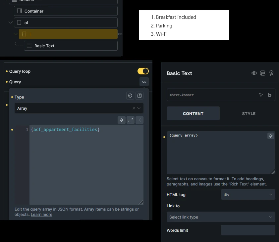Click the eye visibility icon in Basic Text panel
Image resolution: width=279 pixels, height=242 pixels.
[x=254, y=73]
